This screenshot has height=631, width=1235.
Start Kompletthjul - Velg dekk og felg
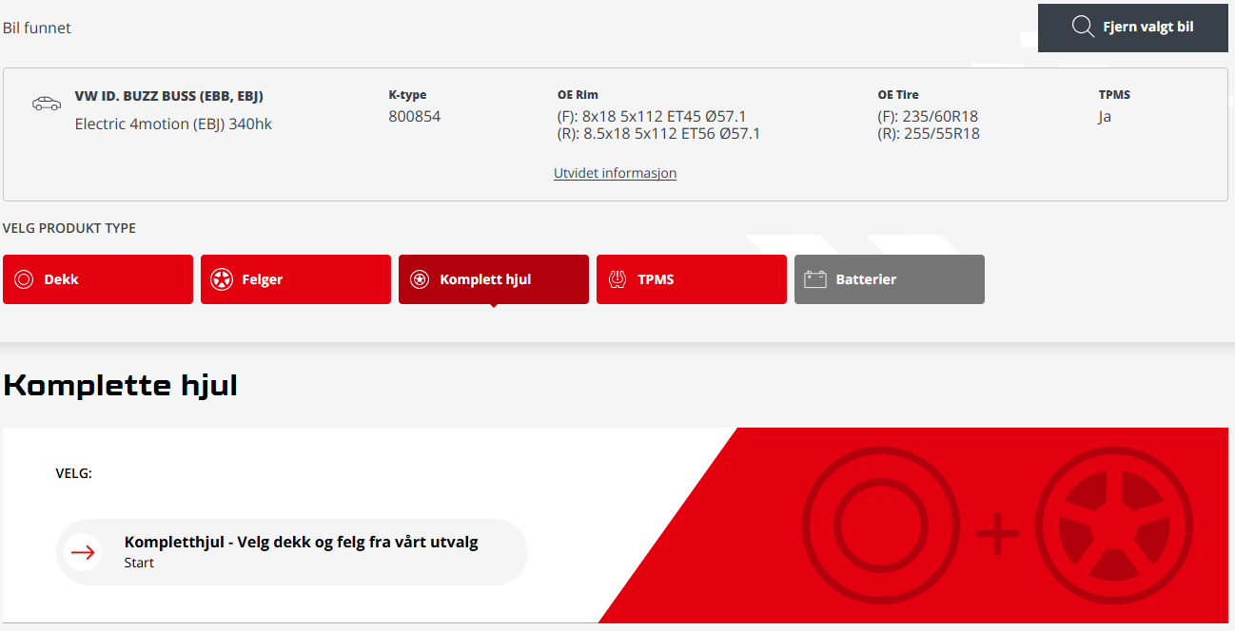point(292,552)
